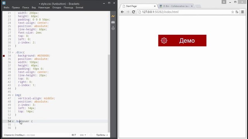Image resolution: width=248 pixels, height=139 pixels.
Task: Open Extension Manager icon in Brackets sidebar
Action: 113,22
